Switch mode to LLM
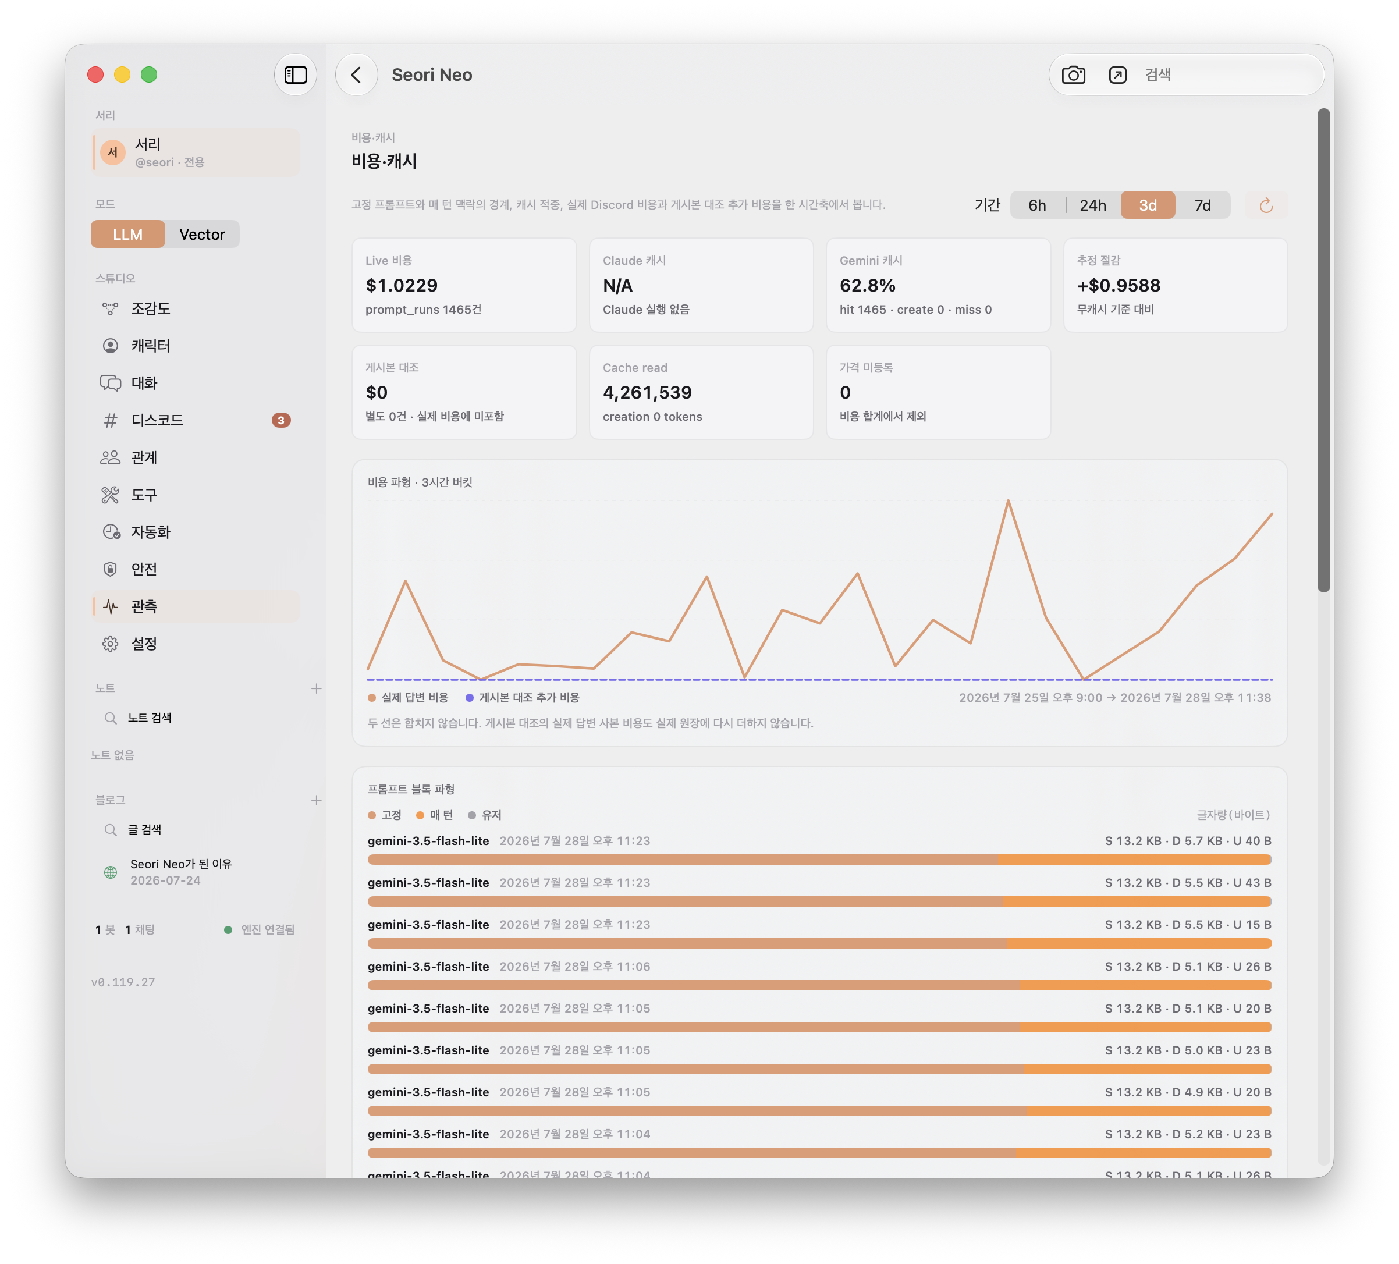Image resolution: width=1399 pixels, height=1264 pixels. (x=127, y=235)
